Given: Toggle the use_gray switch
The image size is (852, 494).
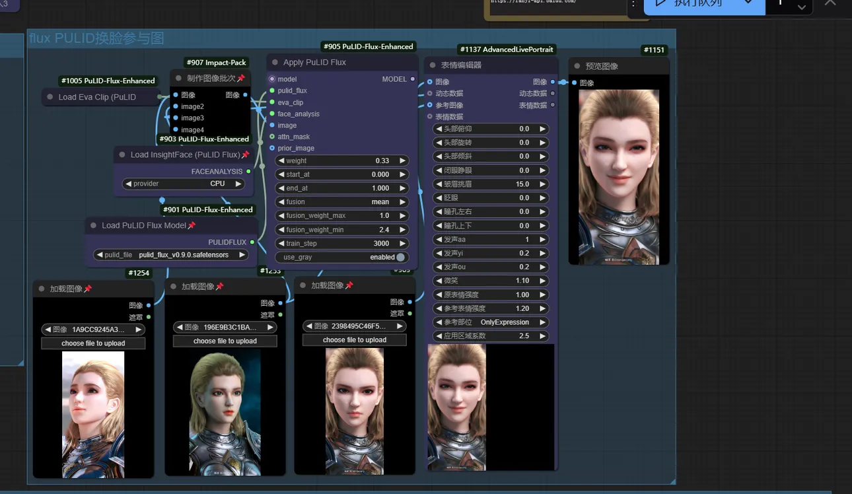Looking at the screenshot, I should (401, 258).
